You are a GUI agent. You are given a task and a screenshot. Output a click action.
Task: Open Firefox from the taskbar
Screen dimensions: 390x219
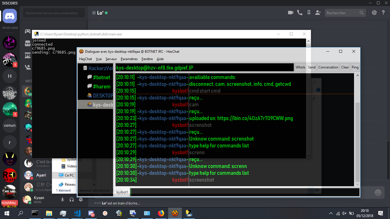click(x=161, y=213)
